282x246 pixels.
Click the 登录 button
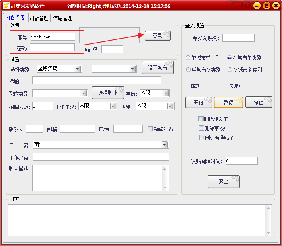[158, 36]
